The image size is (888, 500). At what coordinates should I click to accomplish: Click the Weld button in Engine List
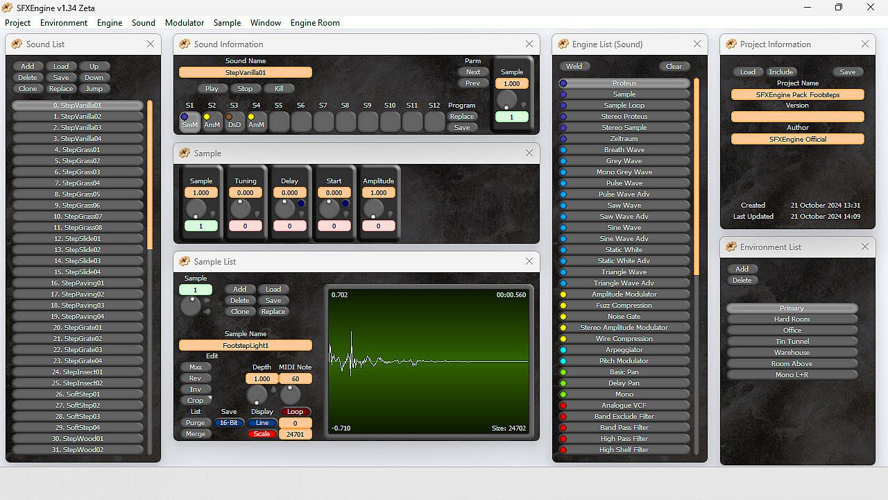(x=574, y=67)
